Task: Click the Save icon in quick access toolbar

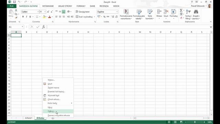Action: tap(14, 2)
